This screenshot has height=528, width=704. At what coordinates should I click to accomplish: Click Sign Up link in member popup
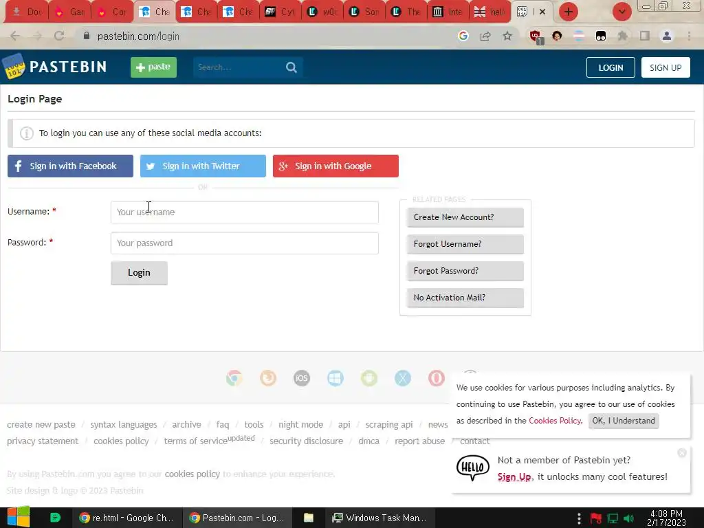pyautogui.click(x=514, y=477)
